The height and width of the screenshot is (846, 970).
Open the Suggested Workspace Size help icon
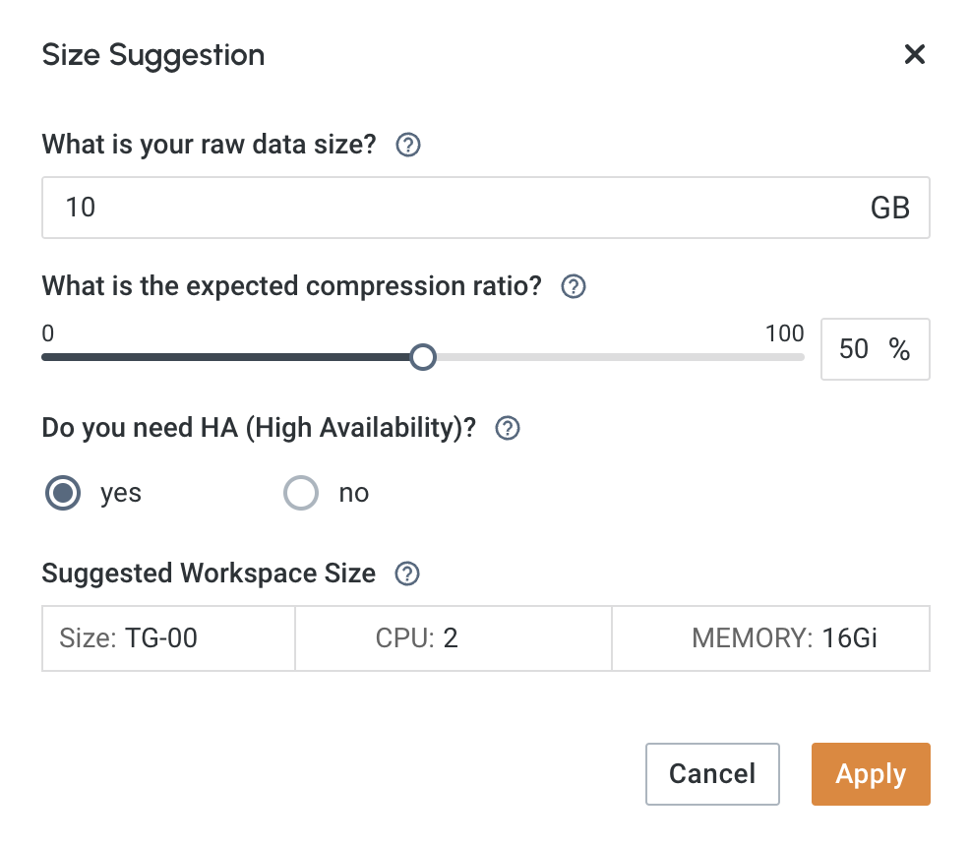[406, 574]
